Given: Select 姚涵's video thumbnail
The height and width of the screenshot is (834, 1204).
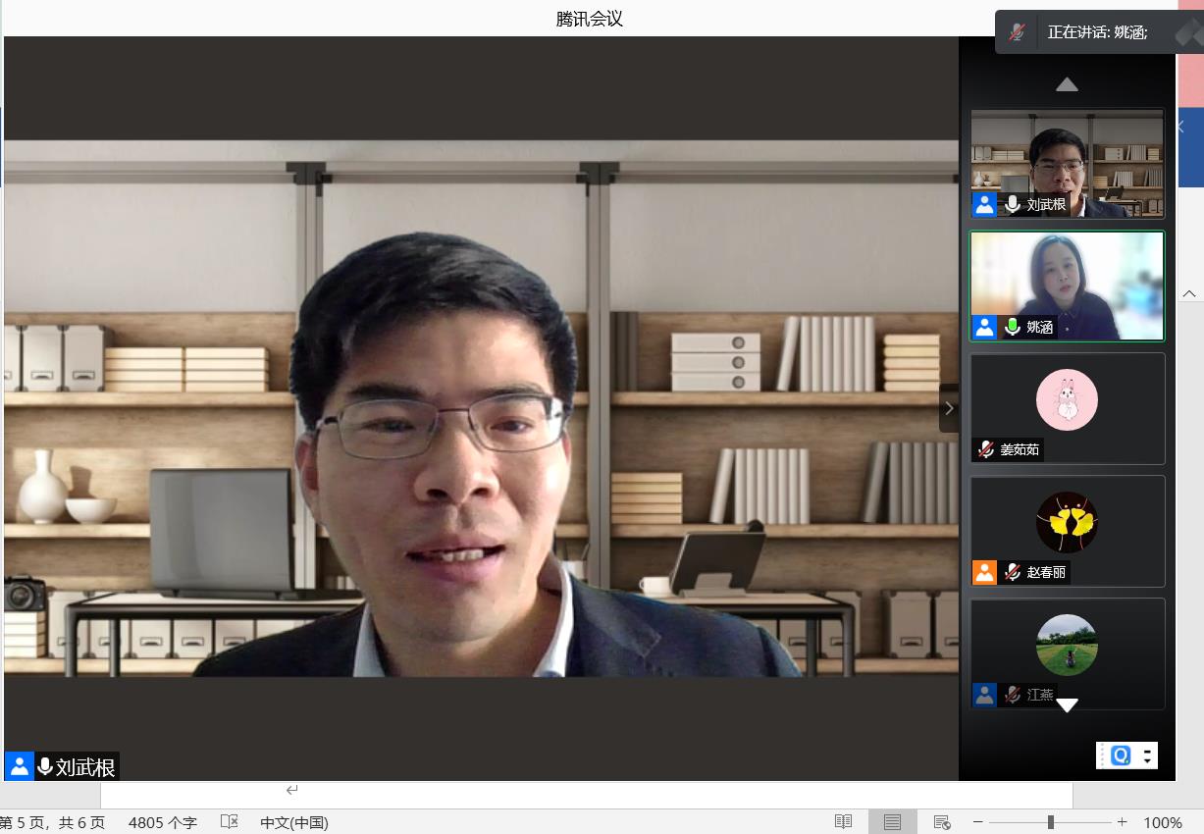Looking at the screenshot, I should click(1067, 286).
